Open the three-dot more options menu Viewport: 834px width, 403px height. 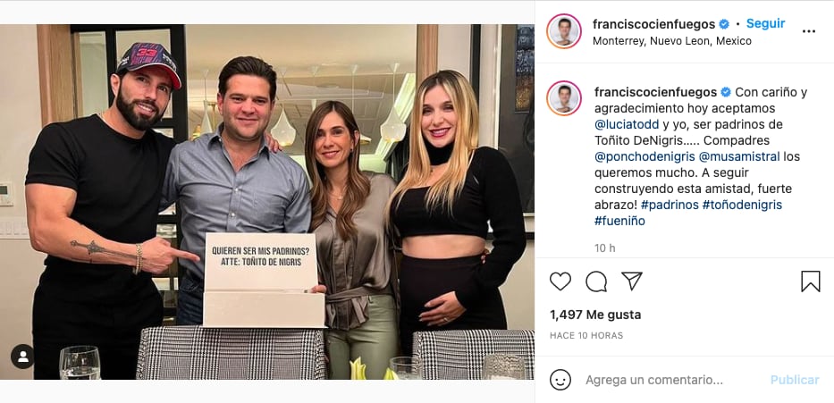coord(809,31)
